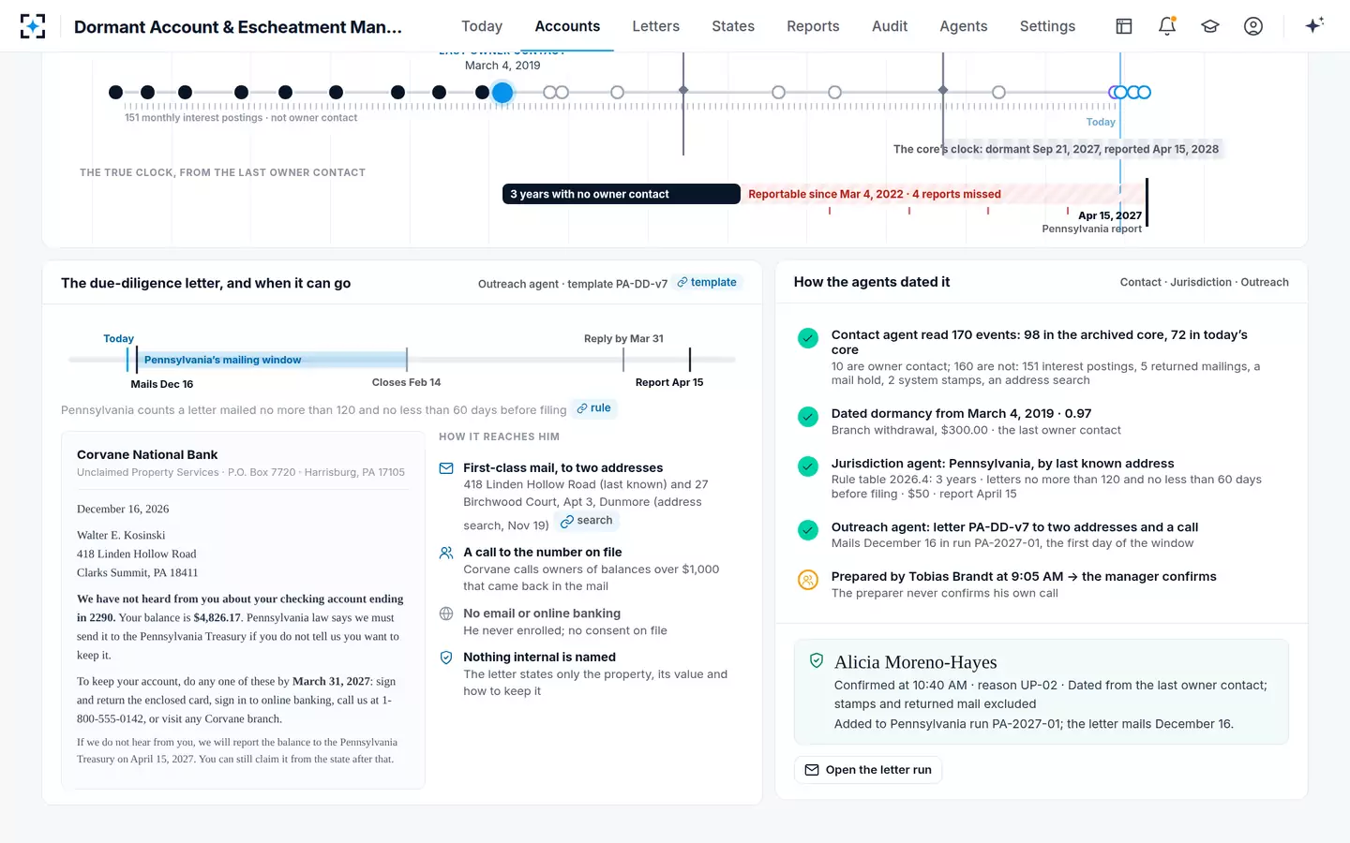The image size is (1350, 843).
Task: Open the Audit tab
Action: (x=890, y=26)
